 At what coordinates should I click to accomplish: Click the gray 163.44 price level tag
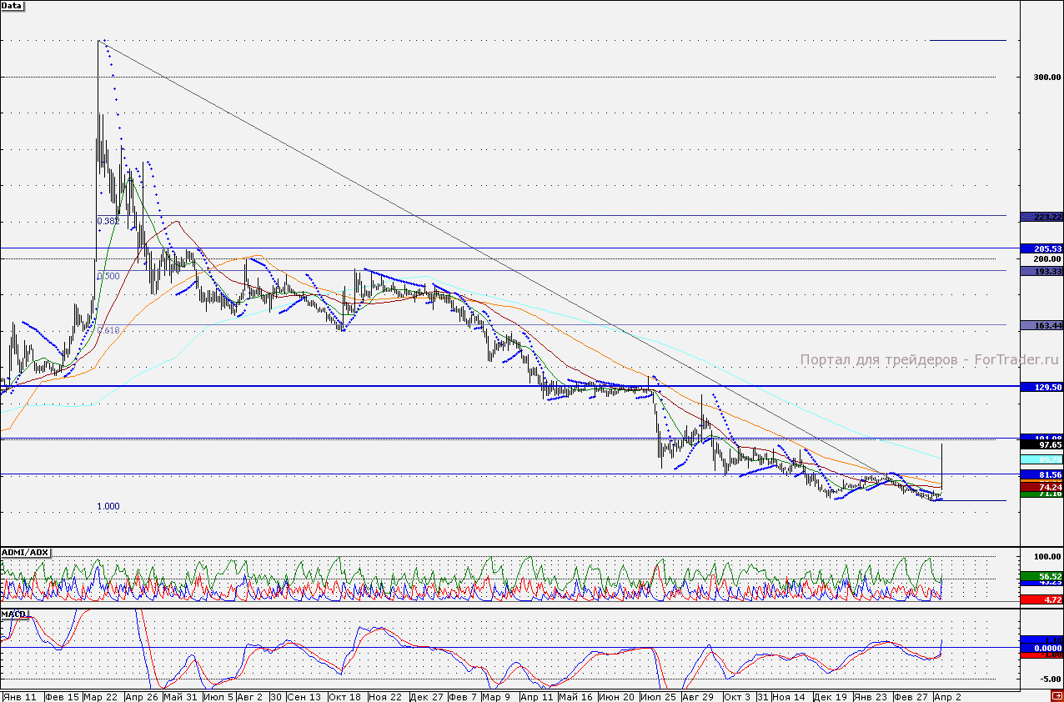(x=1041, y=325)
